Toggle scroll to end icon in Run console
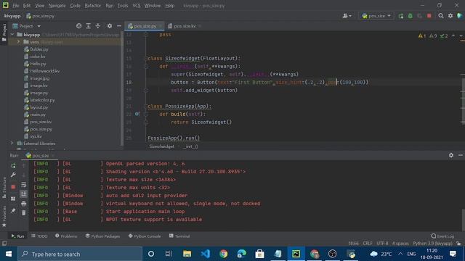 pos(24,194)
